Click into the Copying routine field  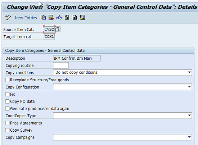61,65
